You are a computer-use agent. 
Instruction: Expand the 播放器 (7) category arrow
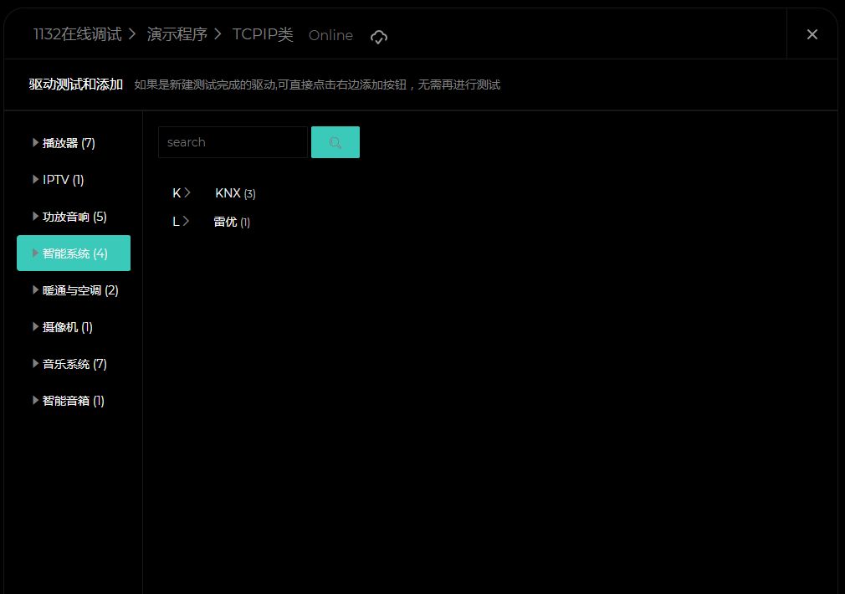tap(36, 143)
